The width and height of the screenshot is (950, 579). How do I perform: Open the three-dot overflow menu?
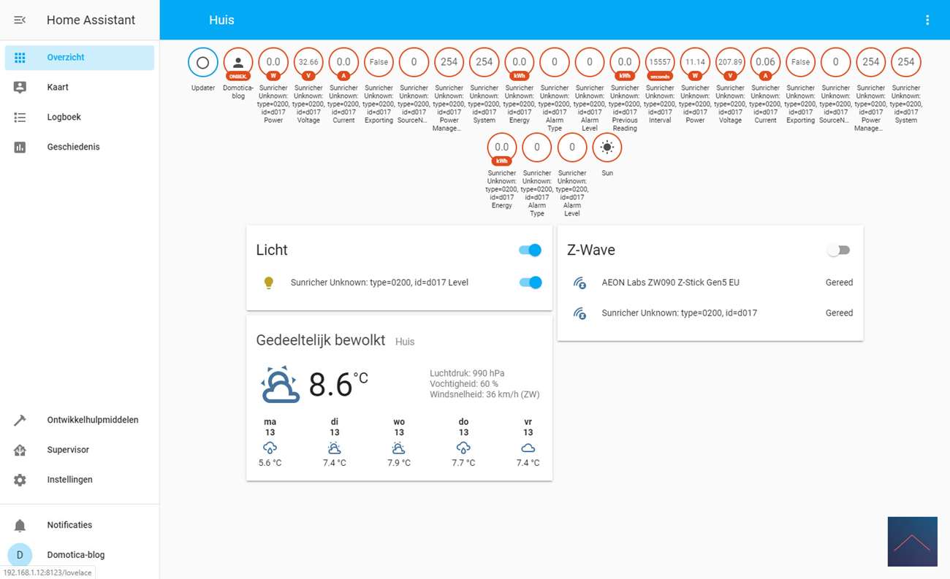tap(927, 20)
